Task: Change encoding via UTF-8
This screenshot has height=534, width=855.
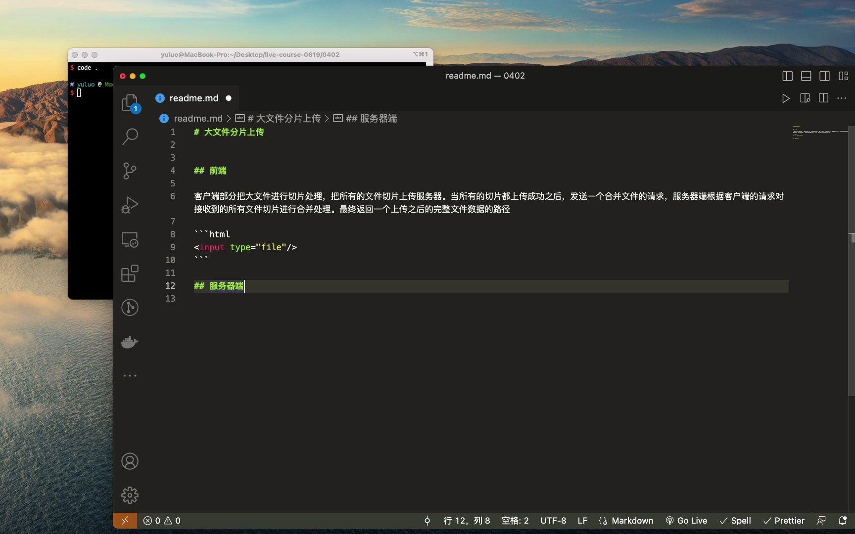Action: click(553, 521)
